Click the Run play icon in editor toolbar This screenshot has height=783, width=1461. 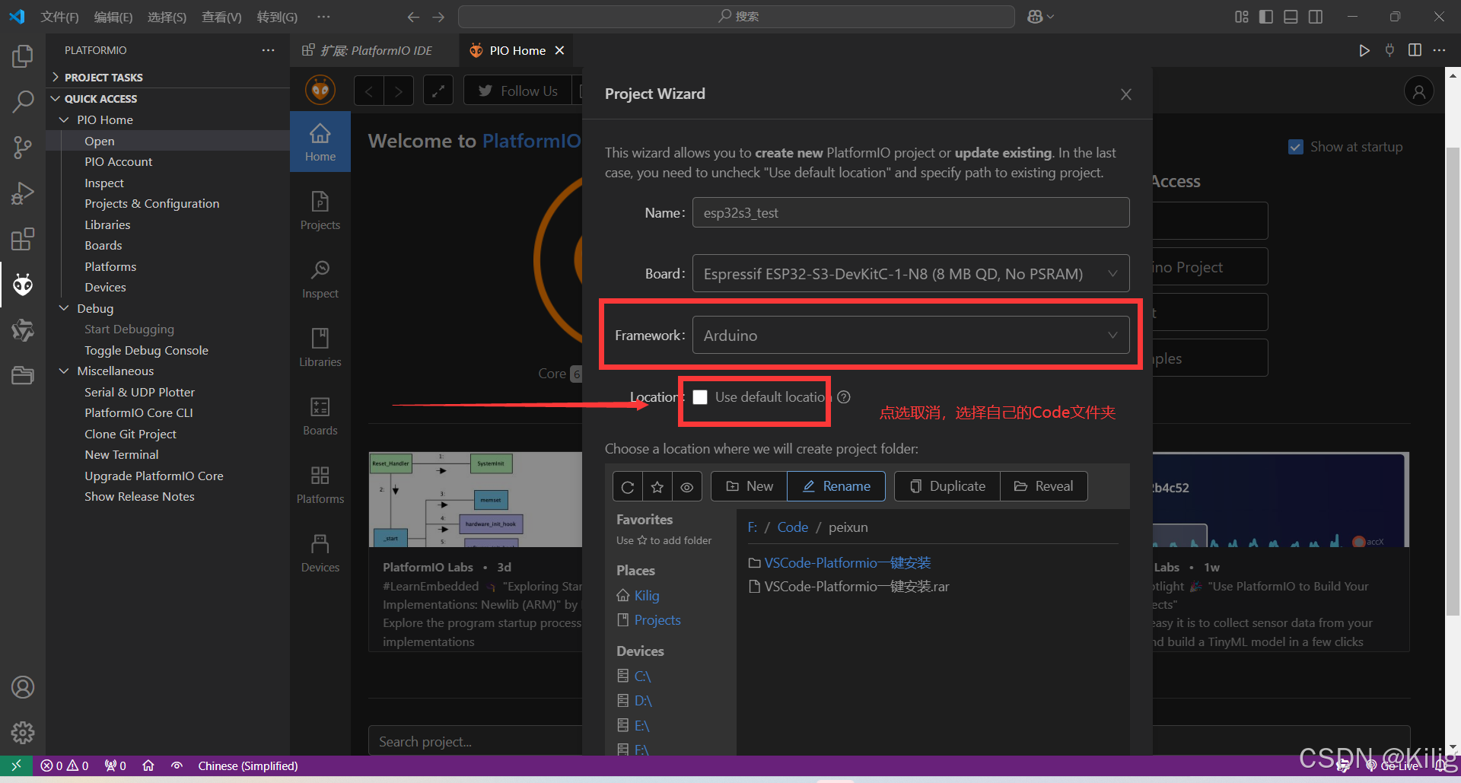click(1364, 50)
